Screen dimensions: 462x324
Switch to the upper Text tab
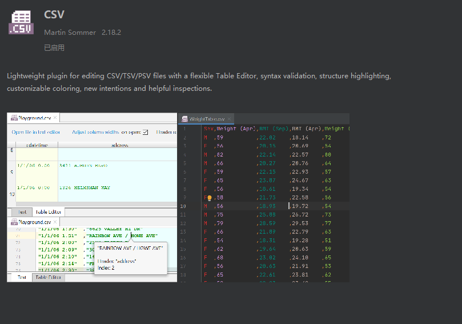pyautogui.click(x=22, y=212)
